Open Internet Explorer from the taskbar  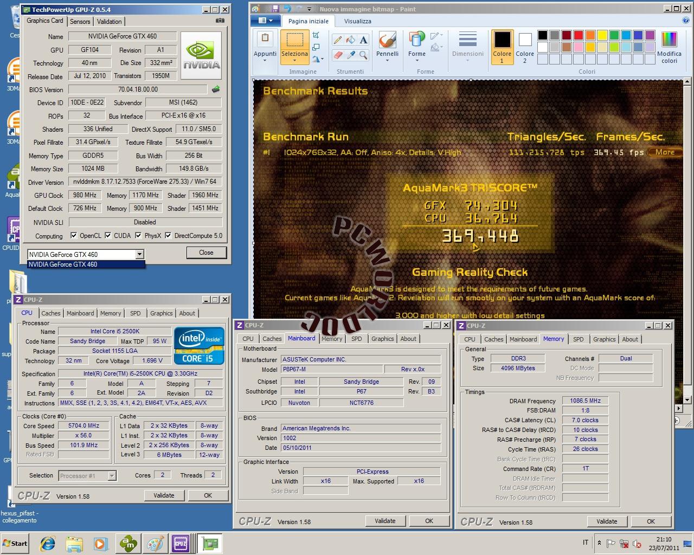(x=48, y=544)
